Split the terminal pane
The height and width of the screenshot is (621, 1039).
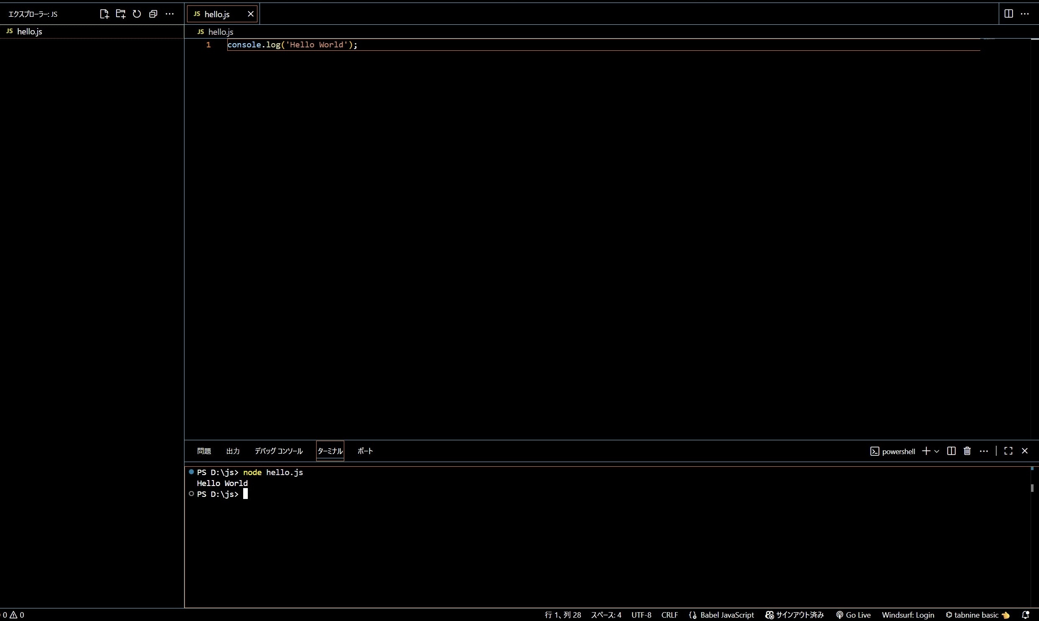tap(951, 451)
